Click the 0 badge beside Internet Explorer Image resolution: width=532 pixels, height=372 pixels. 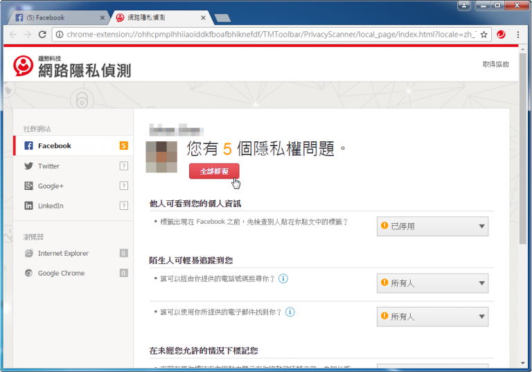point(124,254)
